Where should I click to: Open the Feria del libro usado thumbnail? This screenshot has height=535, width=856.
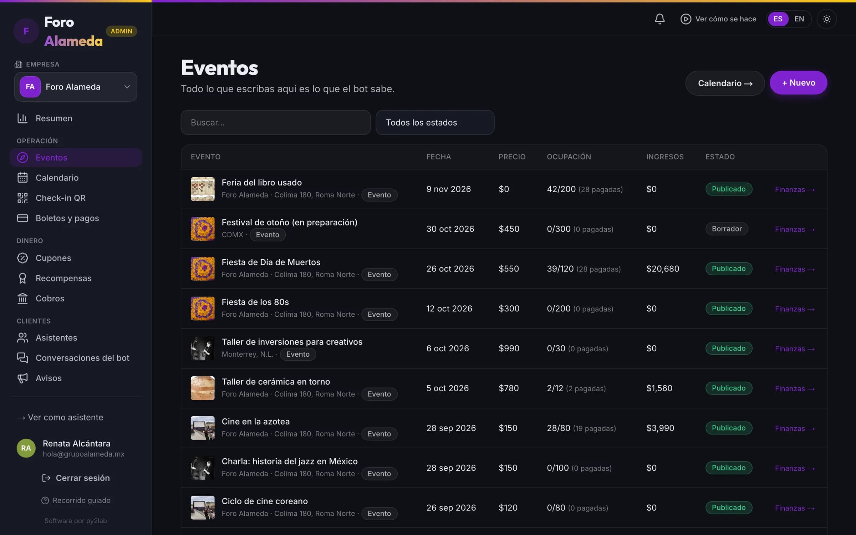pos(203,189)
